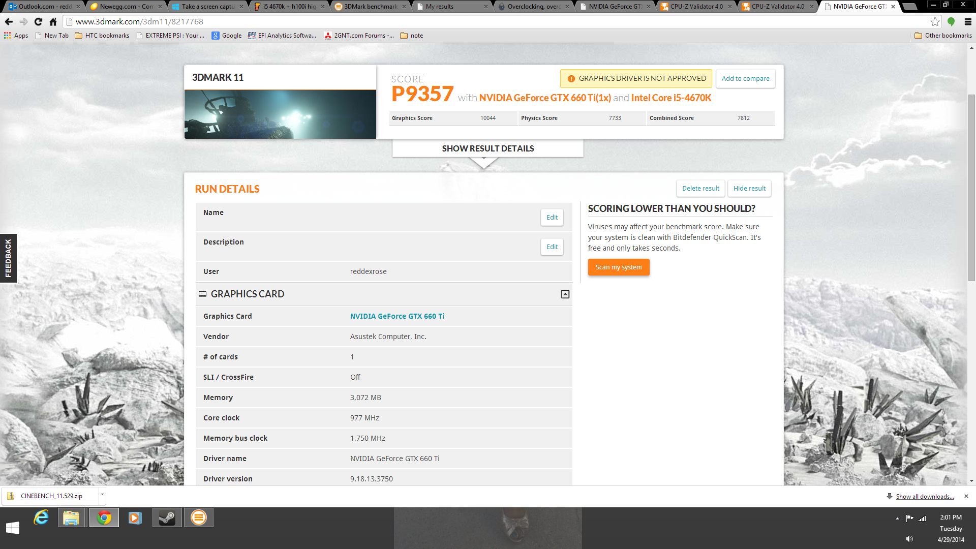Viewport: 976px width, 549px height.
Task: Open File Explorer from taskbar
Action: point(71,518)
